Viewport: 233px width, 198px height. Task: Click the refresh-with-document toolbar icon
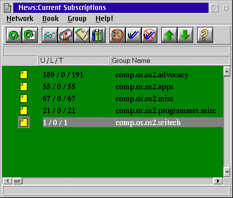pos(30,35)
